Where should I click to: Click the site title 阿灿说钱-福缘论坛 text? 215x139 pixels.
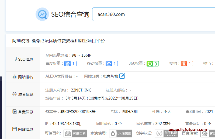[58, 41]
